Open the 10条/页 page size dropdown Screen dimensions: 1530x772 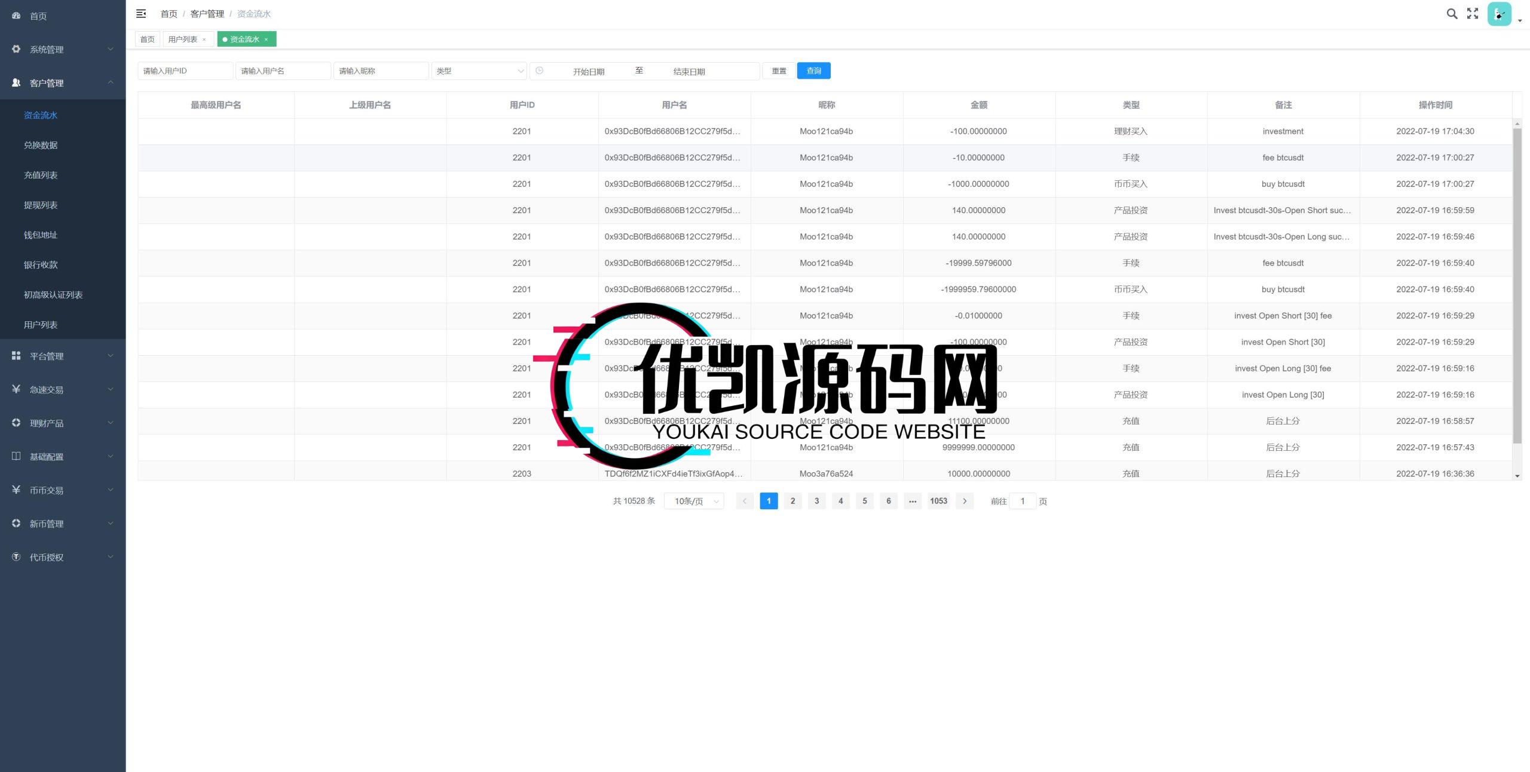(693, 501)
